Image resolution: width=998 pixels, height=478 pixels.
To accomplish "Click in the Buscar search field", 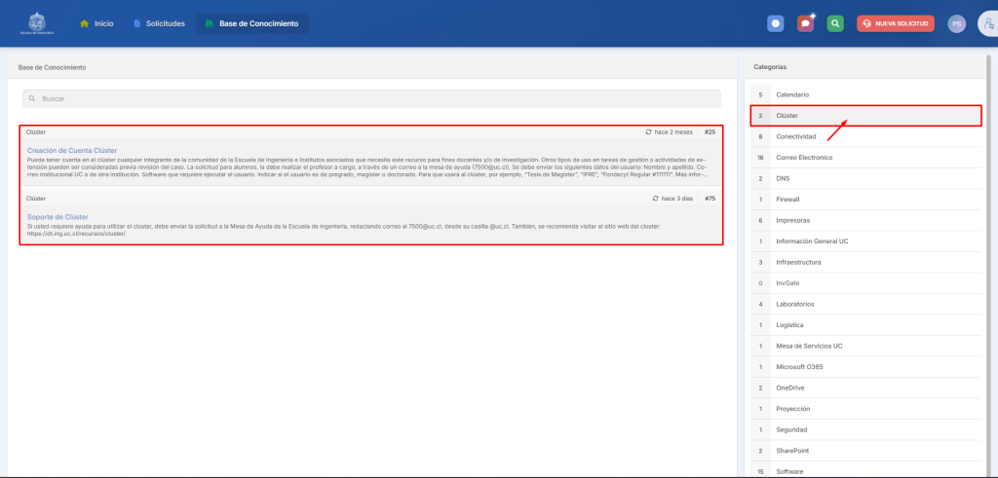I will point(370,99).
